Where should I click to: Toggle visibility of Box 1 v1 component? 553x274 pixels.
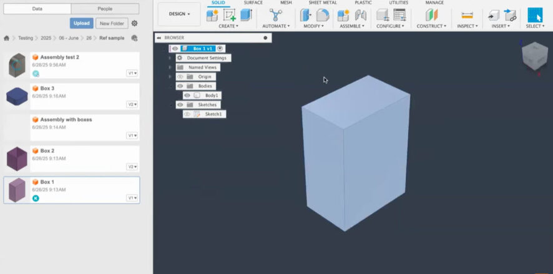click(x=175, y=49)
